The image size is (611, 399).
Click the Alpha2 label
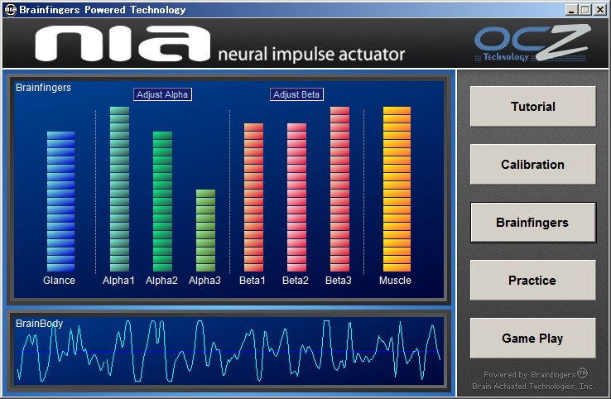coord(161,281)
